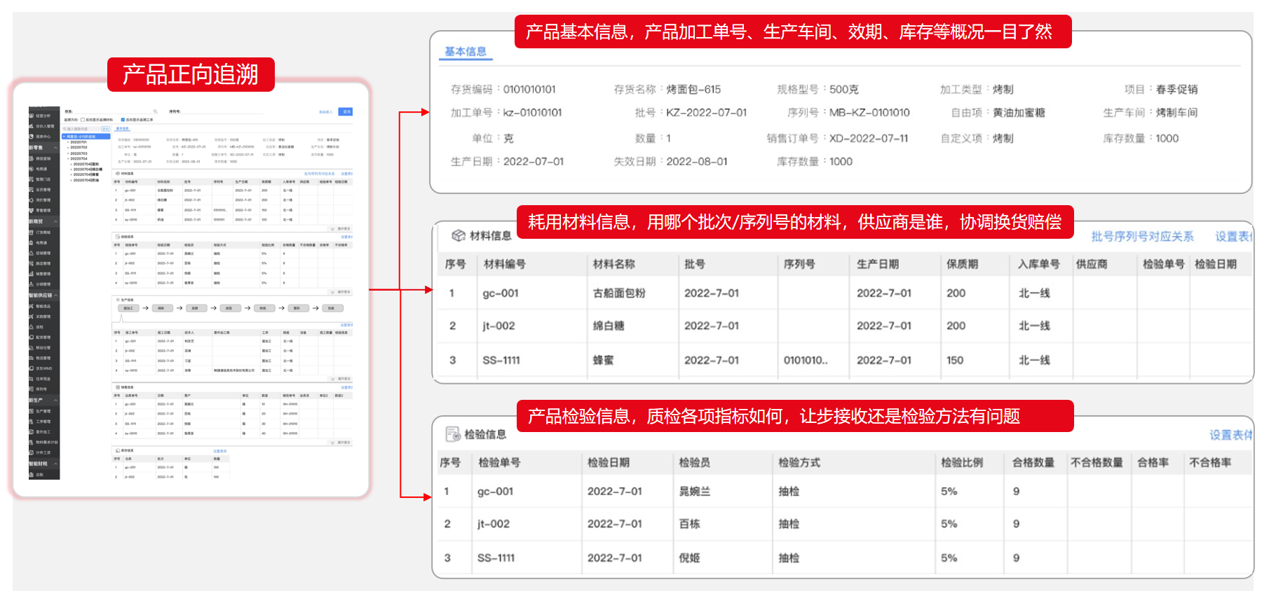Screen dimensions: 1262x591
Task: Open 京东WMS in the dark sidebar
Action: 43,368
